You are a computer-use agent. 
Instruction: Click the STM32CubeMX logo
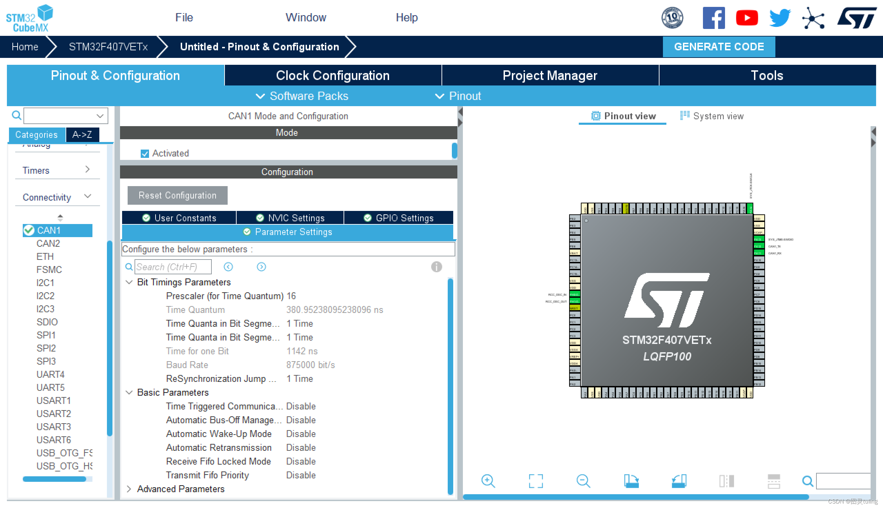click(x=29, y=19)
